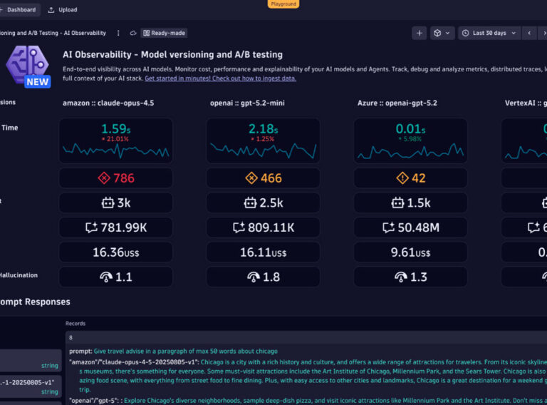Click the prompt text about chicago travel advise

186,352
